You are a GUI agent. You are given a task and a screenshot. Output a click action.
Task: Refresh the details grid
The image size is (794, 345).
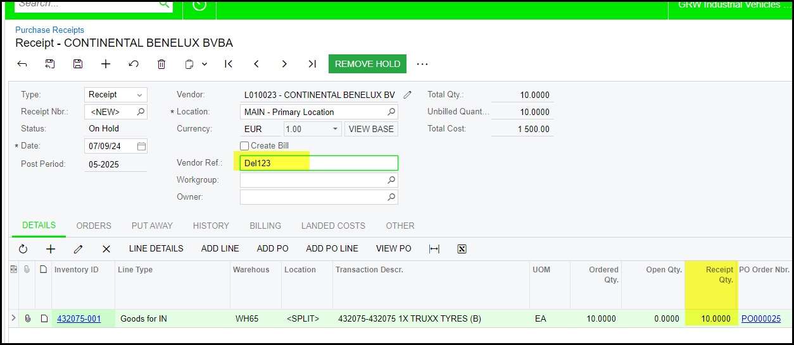tap(23, 249)
